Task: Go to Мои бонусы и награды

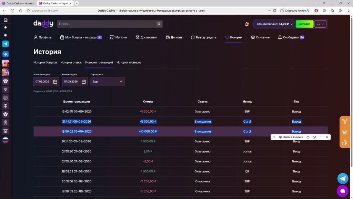Action: click(81, 37)
